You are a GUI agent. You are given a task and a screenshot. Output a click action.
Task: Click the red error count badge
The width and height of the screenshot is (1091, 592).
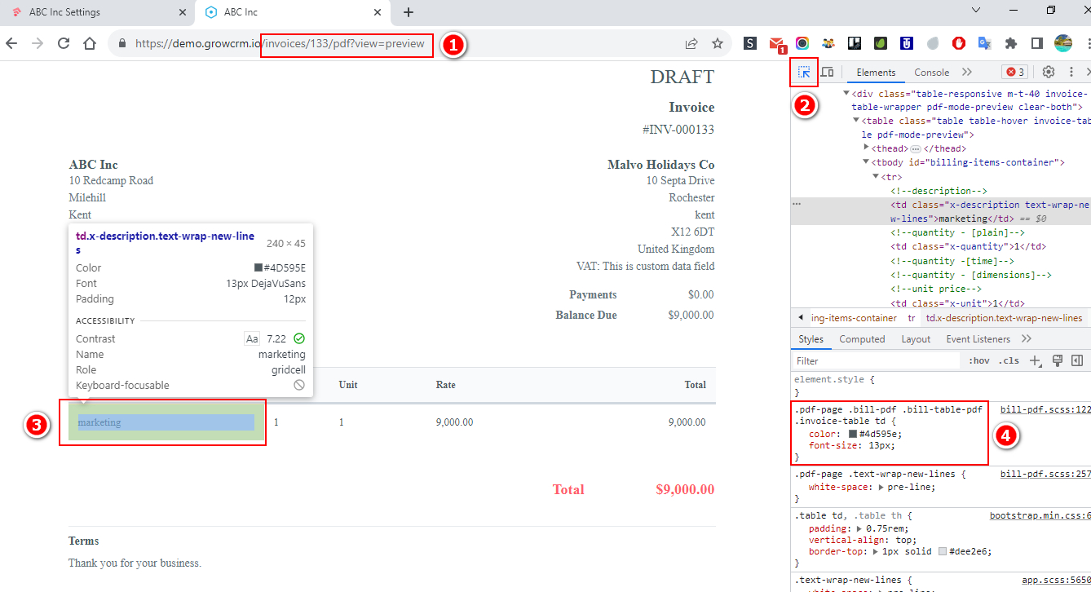1014,73
